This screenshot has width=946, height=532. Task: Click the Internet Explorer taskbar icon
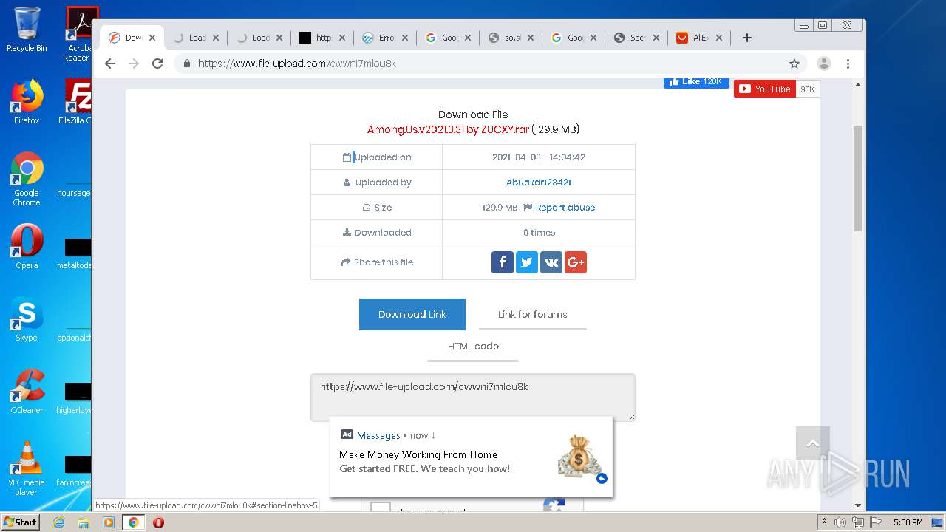59,522
